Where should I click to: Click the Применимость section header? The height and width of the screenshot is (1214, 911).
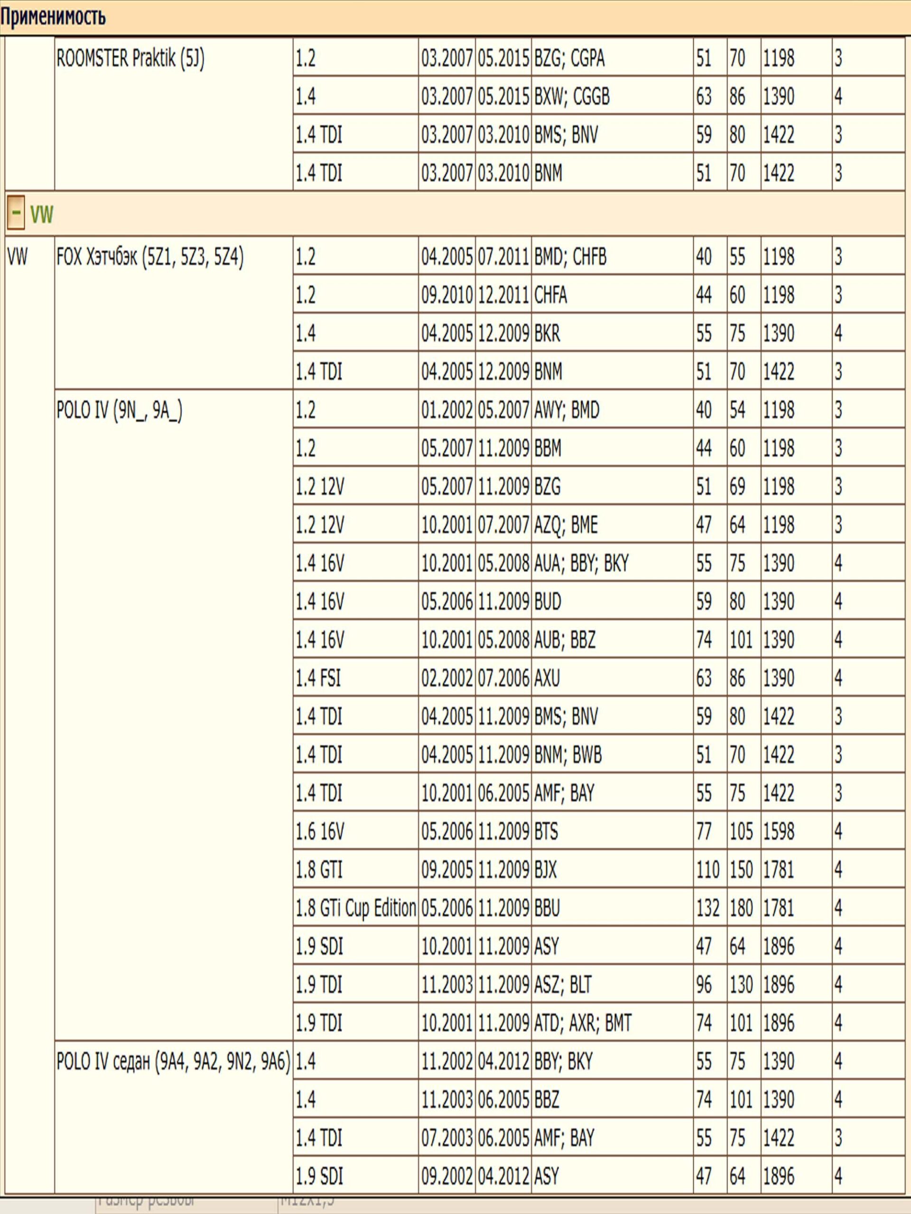point(53,17)
